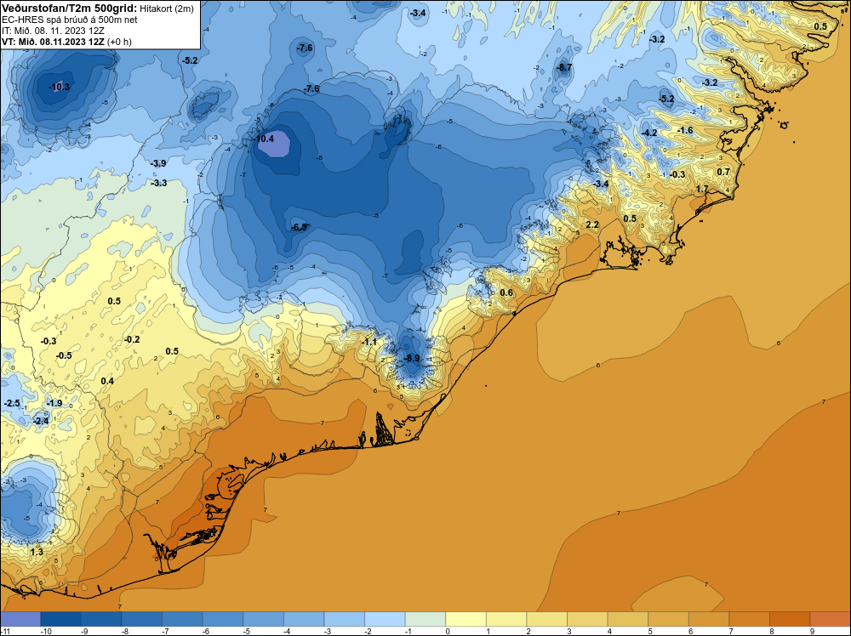Pick the legend swatch between -10 and -9
This screenshot has width=851, height=636.
click(60, 619)
